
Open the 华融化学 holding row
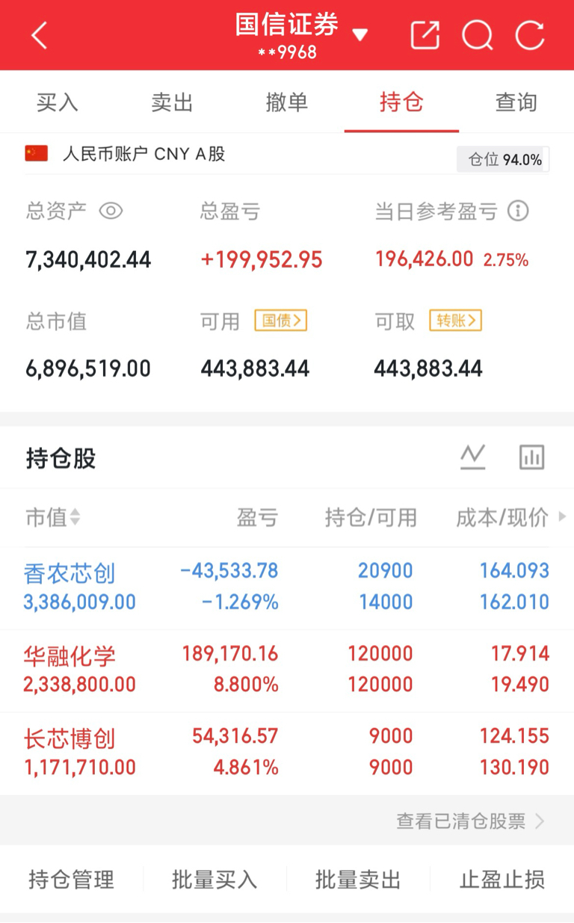(287, 670)
